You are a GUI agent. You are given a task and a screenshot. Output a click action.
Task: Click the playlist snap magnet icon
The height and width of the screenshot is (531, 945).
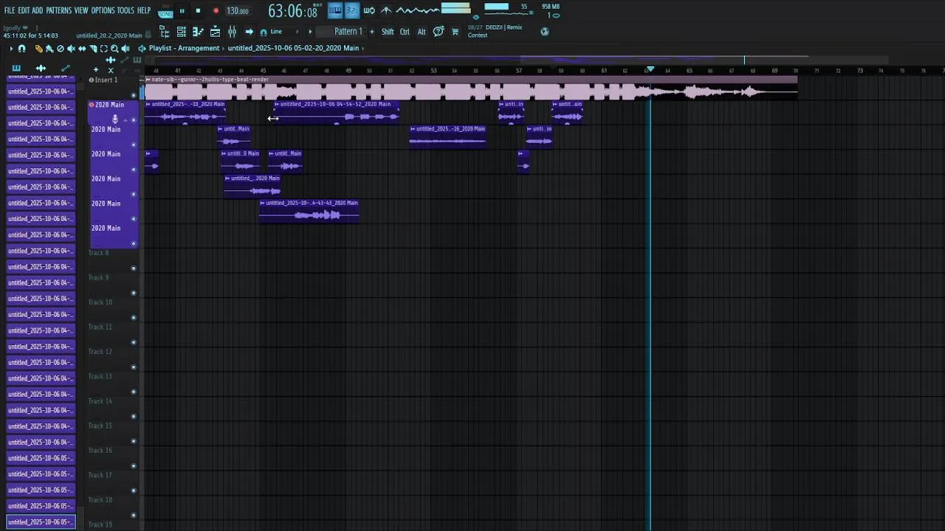(x=21, y=49)
